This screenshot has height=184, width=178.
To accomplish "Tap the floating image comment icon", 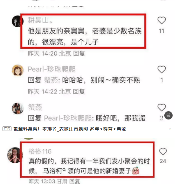I will pos(168,115).
